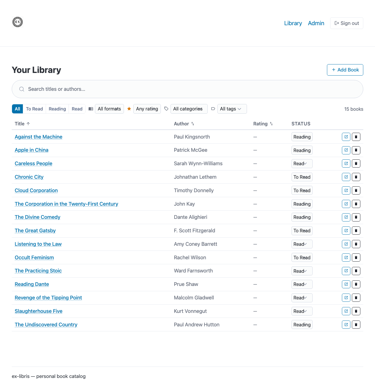Click the label icon beside All tags
375x392 pixels.
tap(213, 109)
